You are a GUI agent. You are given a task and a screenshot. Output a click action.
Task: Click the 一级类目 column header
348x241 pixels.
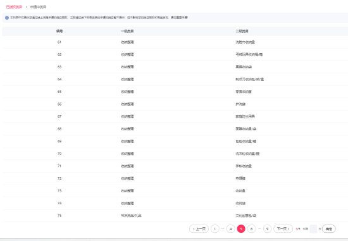(127, 31)
